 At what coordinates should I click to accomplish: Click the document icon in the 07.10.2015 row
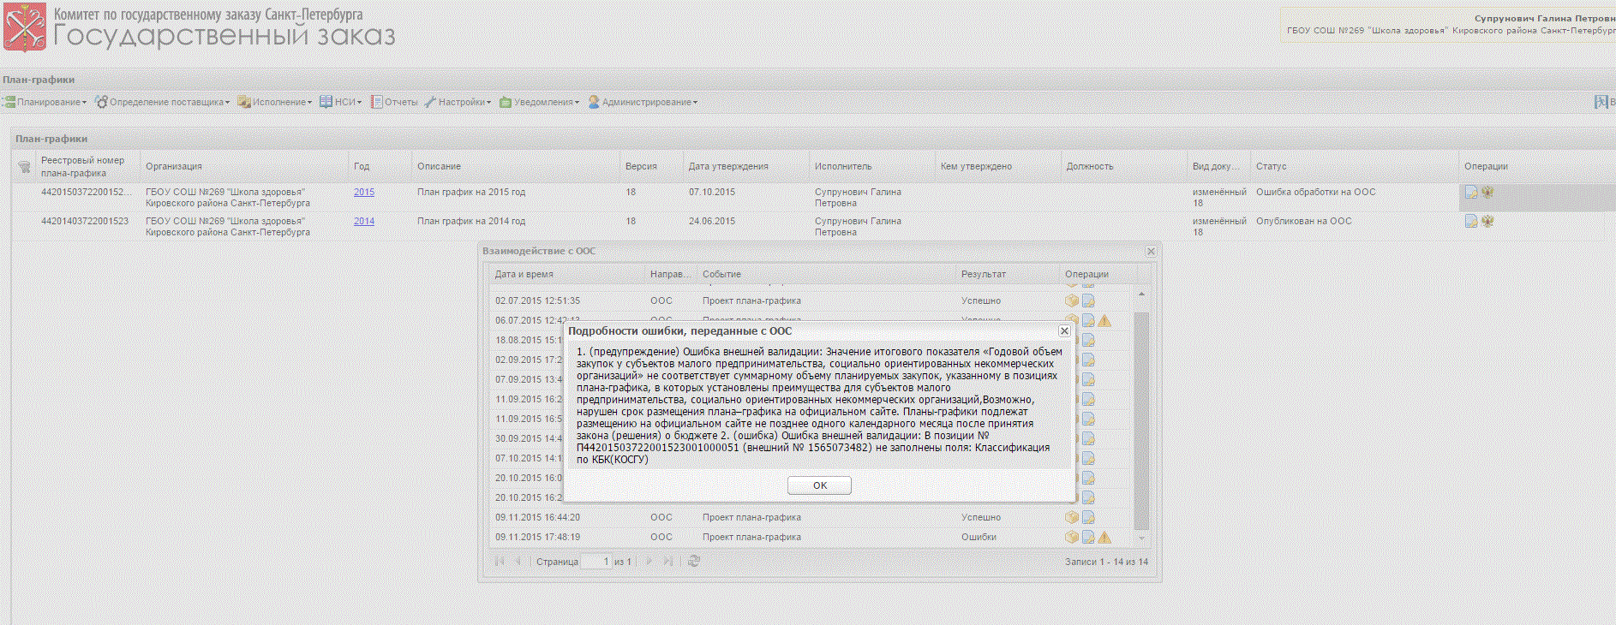click(x=1088, y=458)
